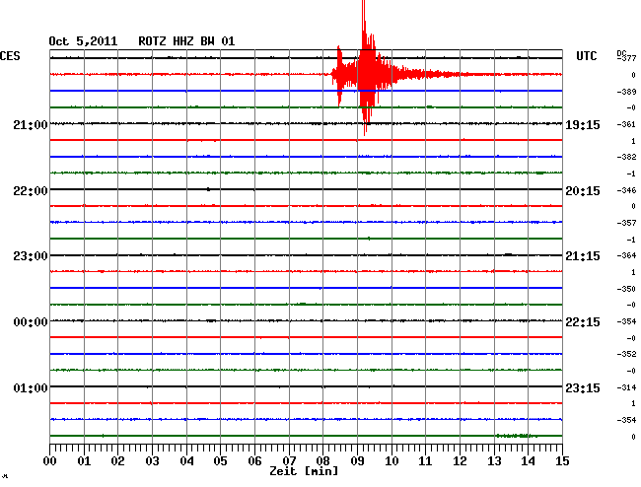Click the "UTC" time zone header
Viewport: 641px width, 487px height.
point(586,56)
